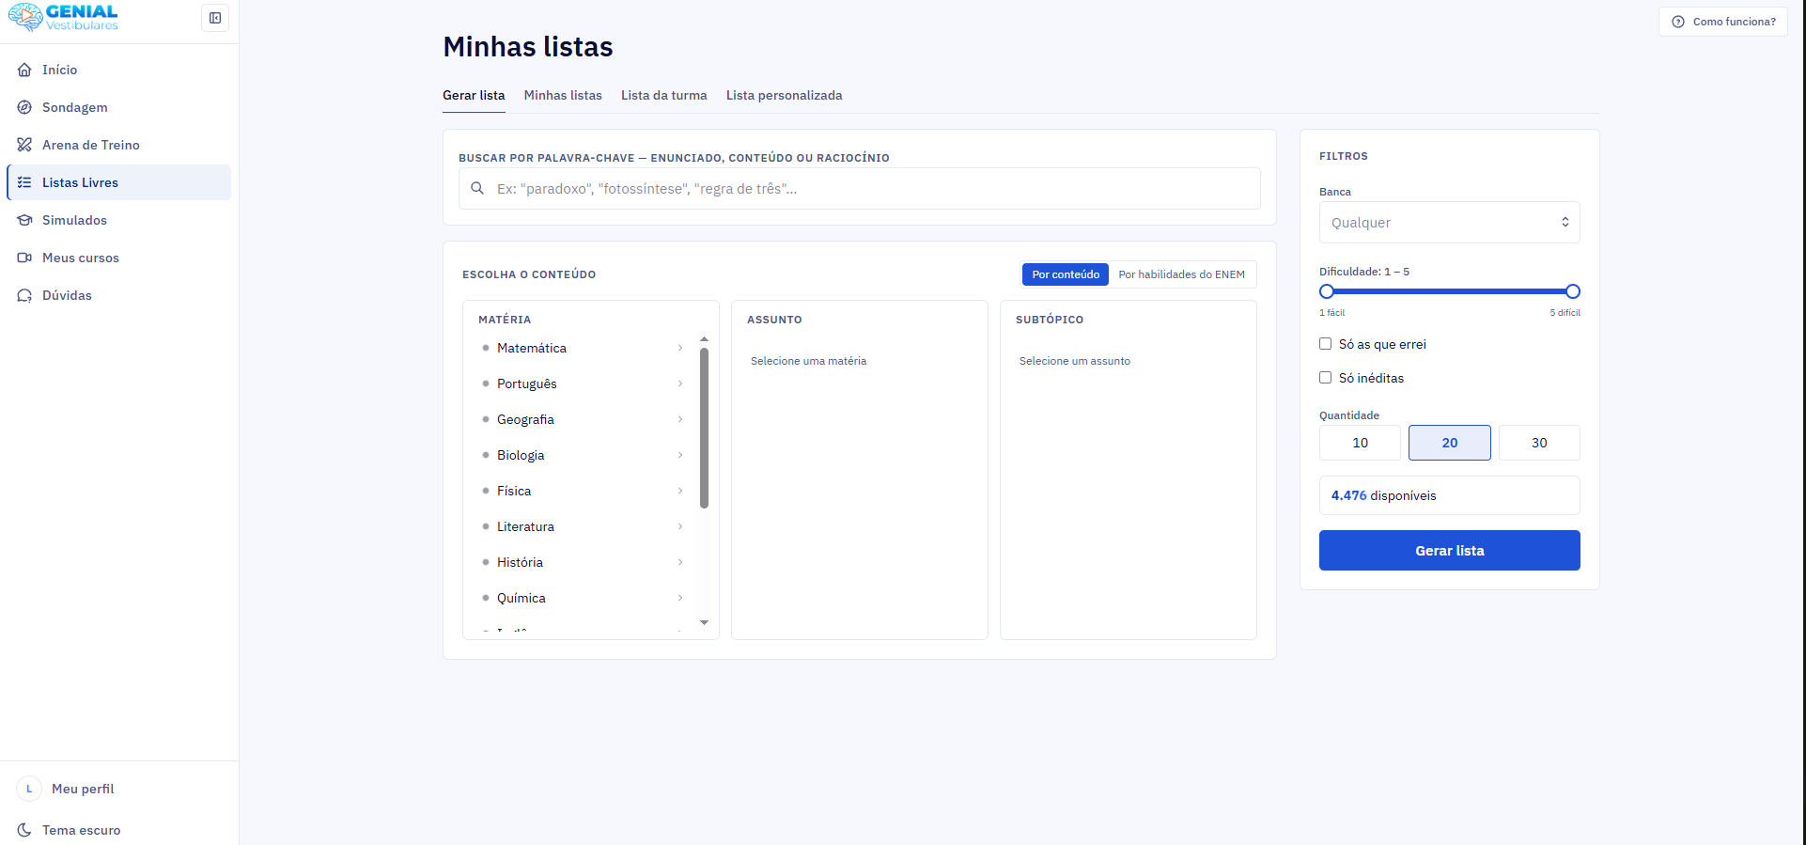Expand História chevron in Matéria list
Image resolution: width=1806 pixels, height=845 pixels.
click(680, 562)
